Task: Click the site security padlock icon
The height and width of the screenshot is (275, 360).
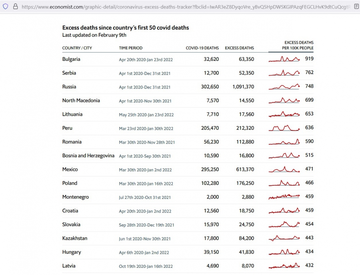Action: [15, 7]
